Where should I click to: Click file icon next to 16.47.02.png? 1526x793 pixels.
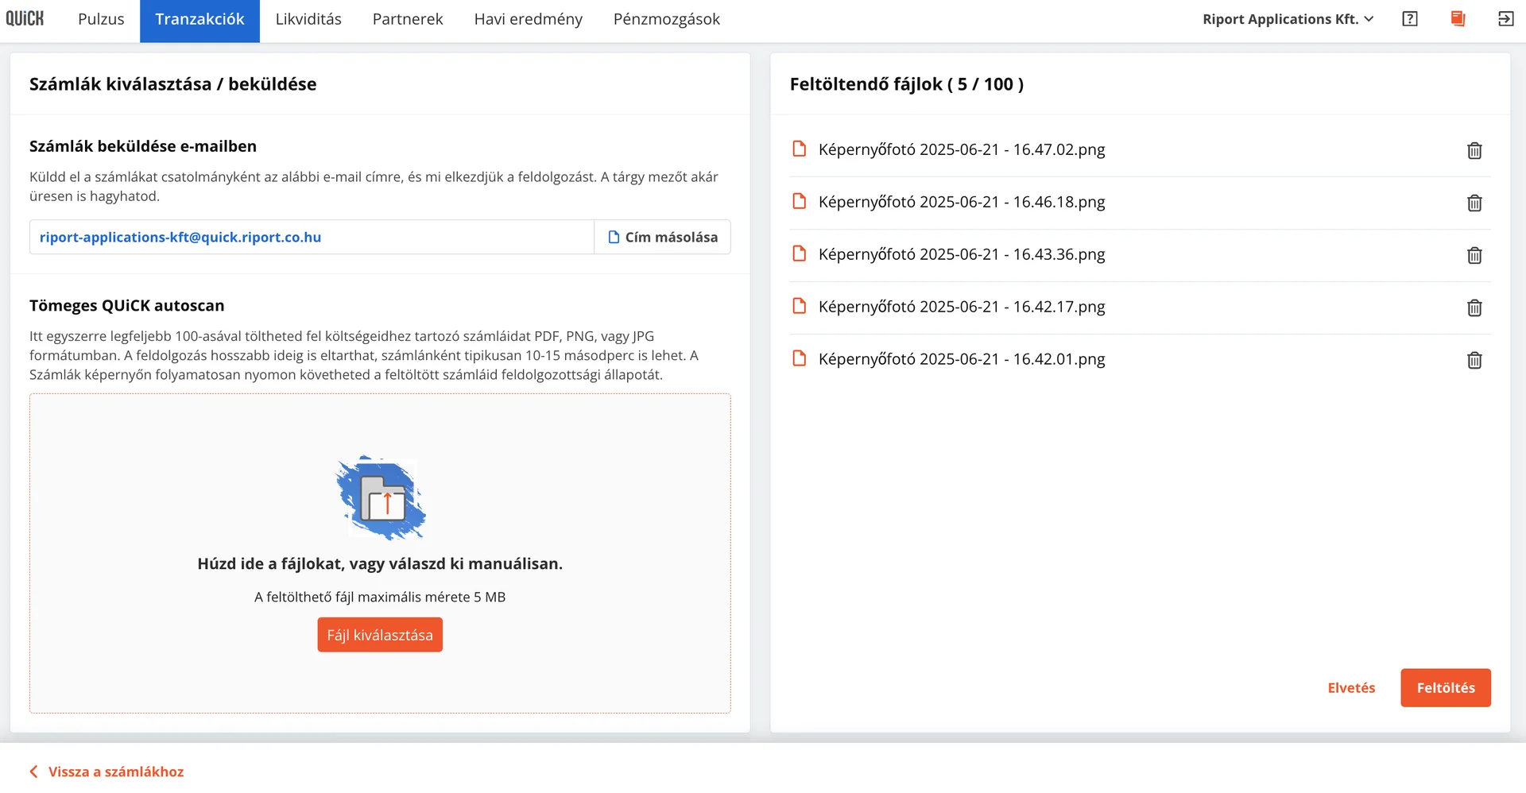click(800, 149)
